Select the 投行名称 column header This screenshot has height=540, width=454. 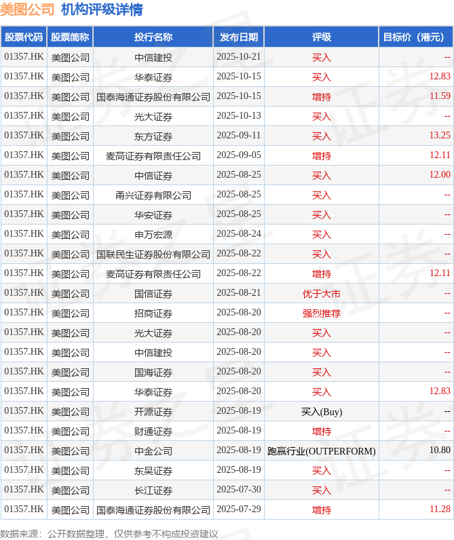153,37
